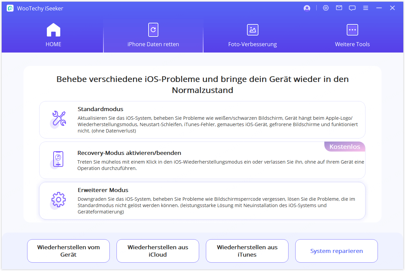Click the Recovery-Modus phone icon
405x271 pixels.
59,160
